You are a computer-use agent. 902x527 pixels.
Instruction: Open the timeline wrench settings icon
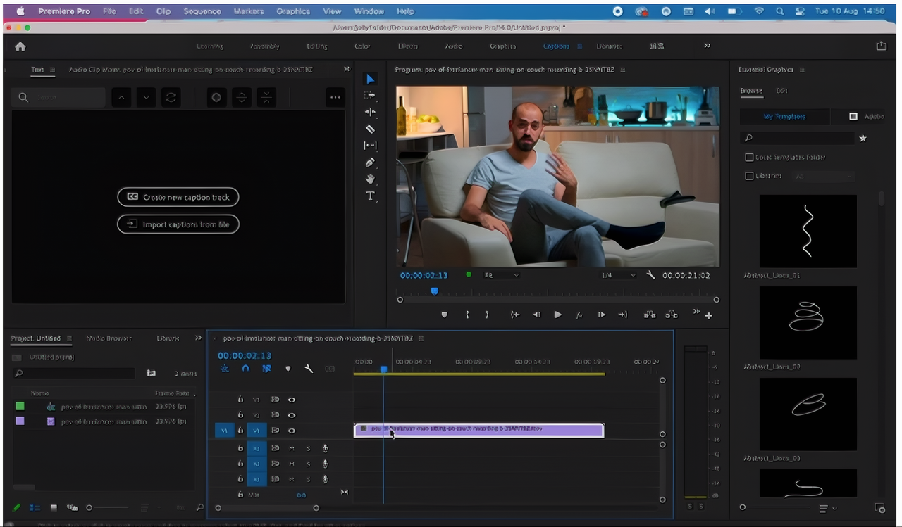click(309, 368)
